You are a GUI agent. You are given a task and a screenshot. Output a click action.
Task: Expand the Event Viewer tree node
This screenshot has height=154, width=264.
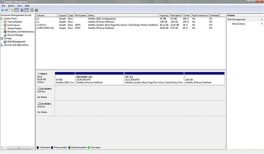pos(2,25)
